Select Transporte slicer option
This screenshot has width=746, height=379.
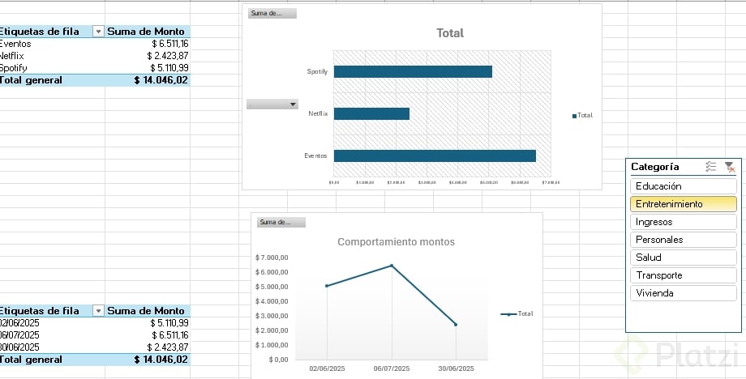click(684, 275)
